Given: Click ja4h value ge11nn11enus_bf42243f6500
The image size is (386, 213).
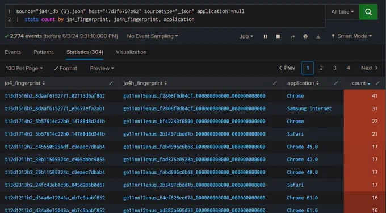Looking at the screenshot, I should click(194, 122).
